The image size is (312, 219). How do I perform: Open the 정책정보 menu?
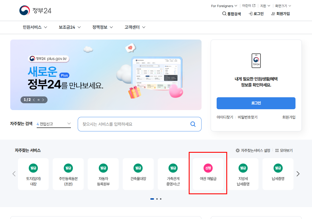(x=102, y=27)
